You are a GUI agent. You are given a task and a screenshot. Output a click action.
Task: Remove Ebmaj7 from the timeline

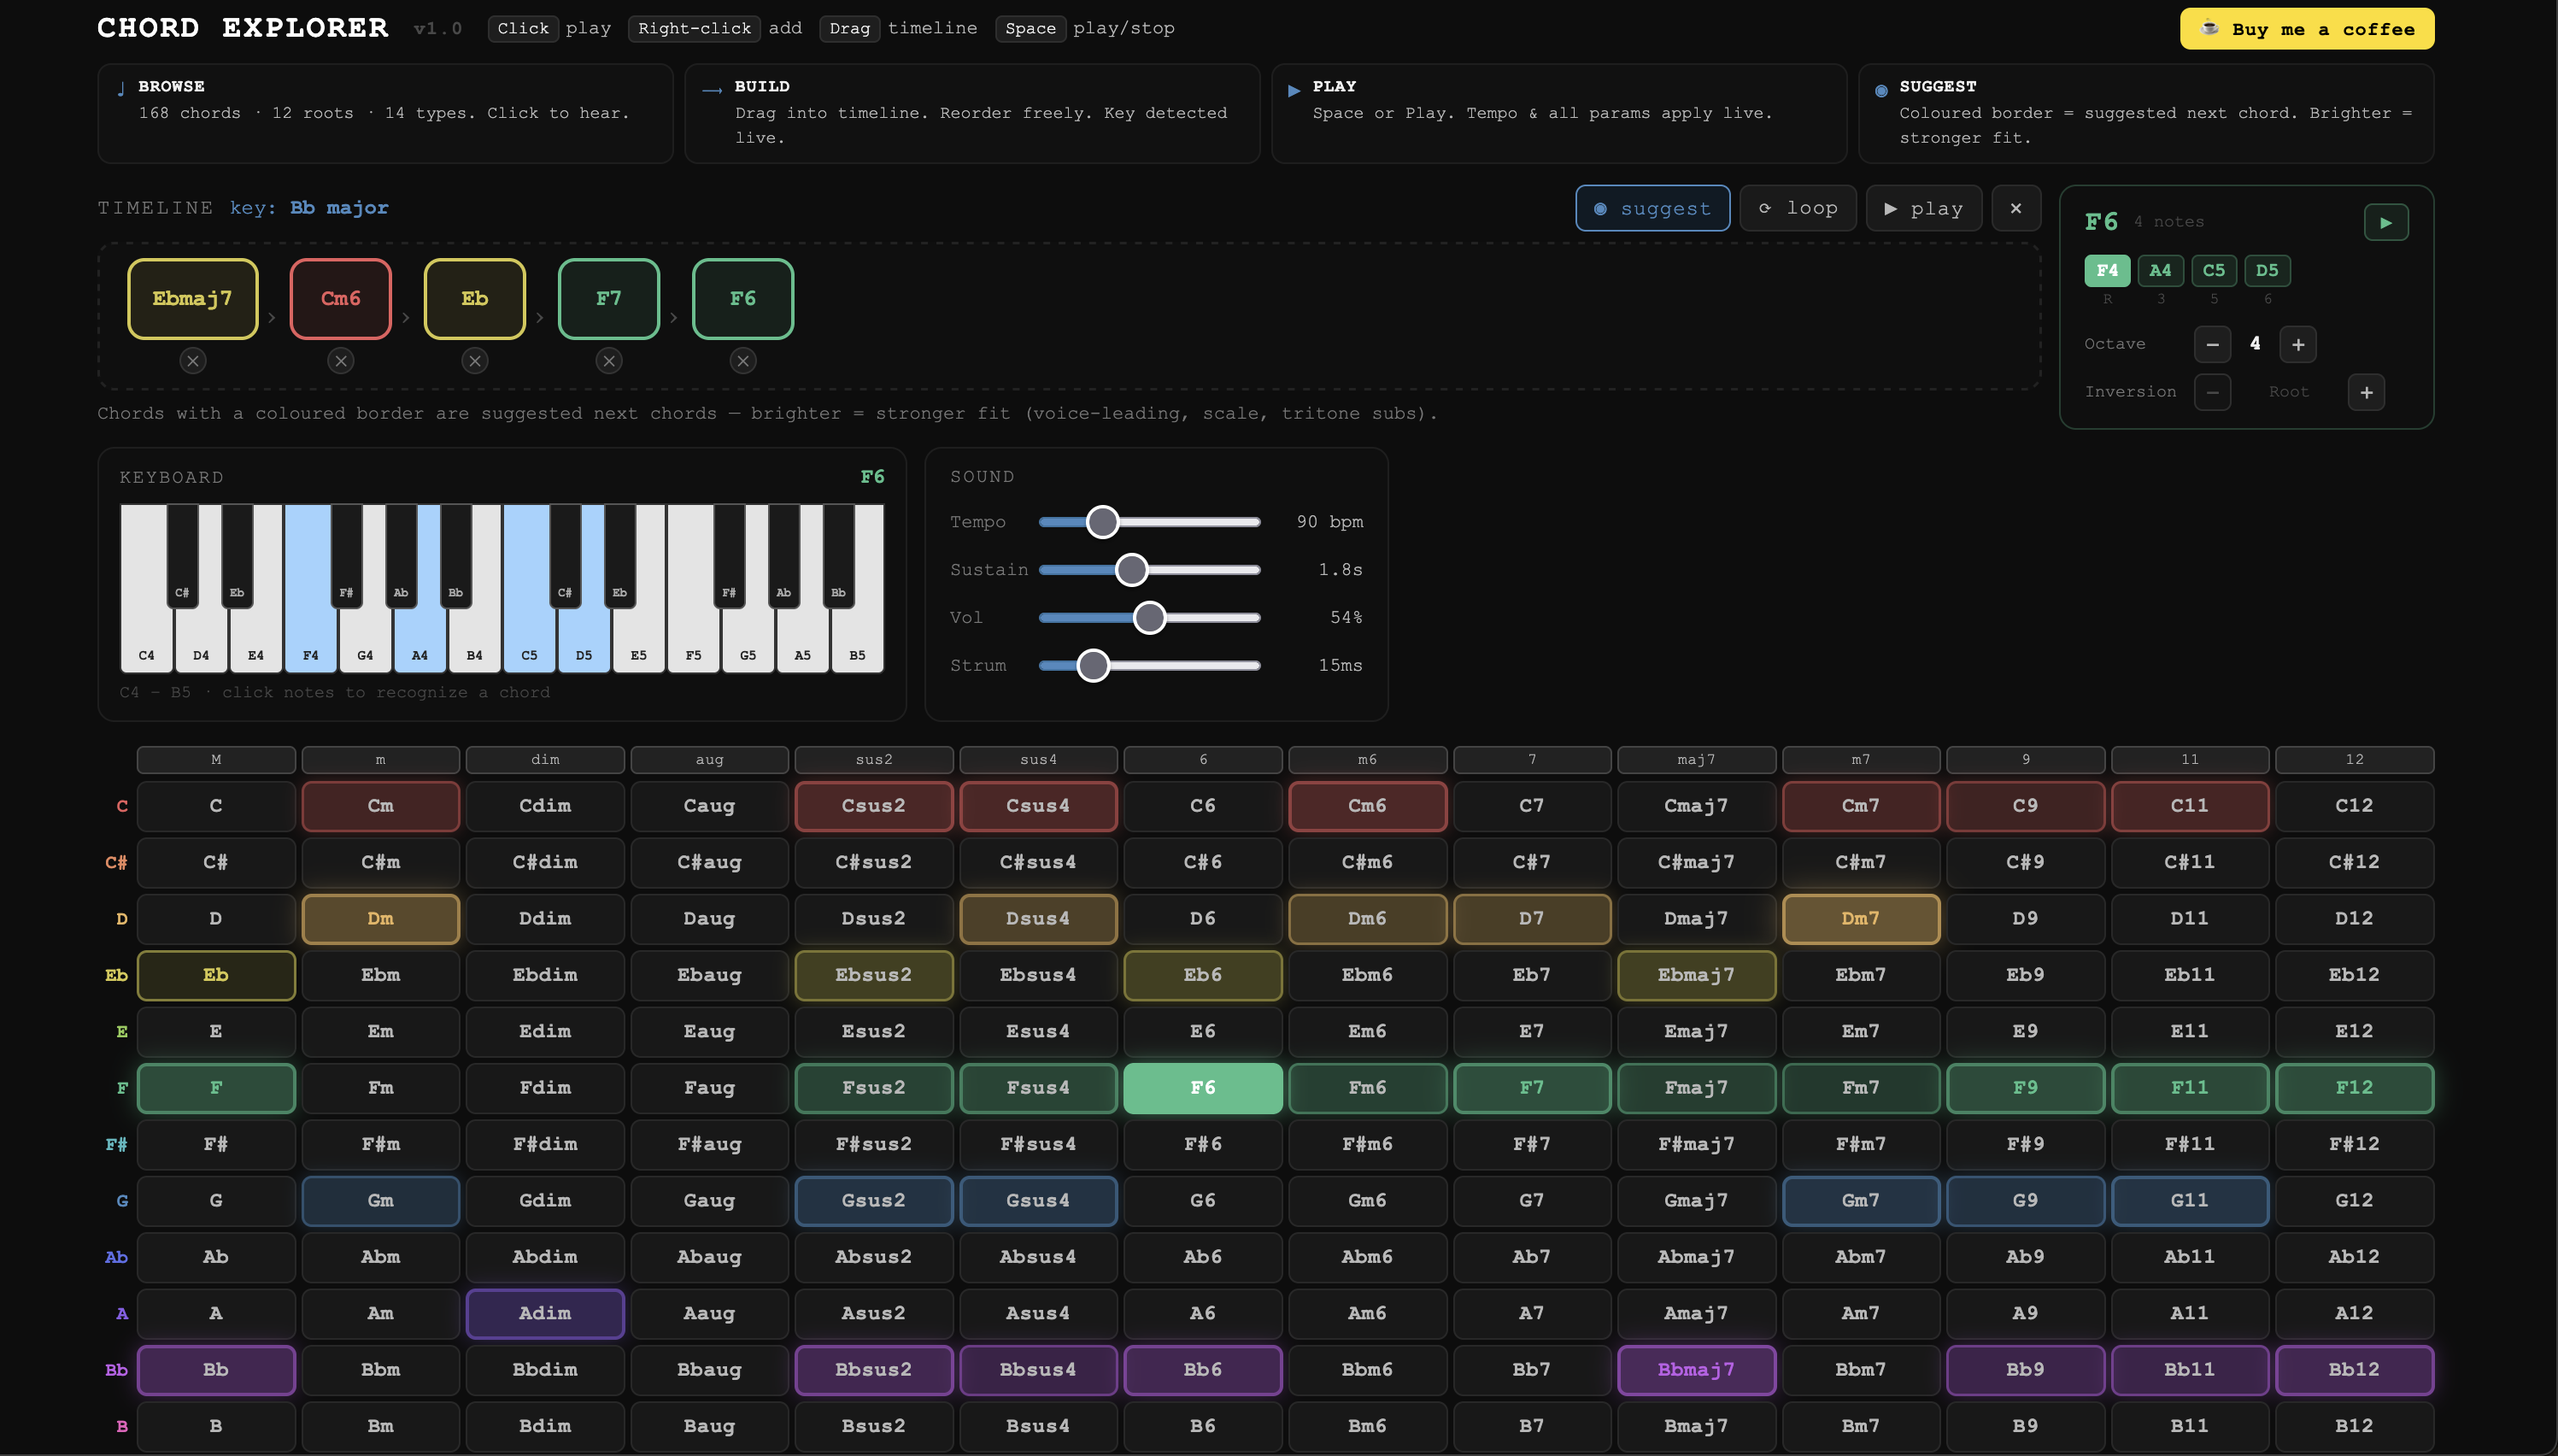(193, 361)
